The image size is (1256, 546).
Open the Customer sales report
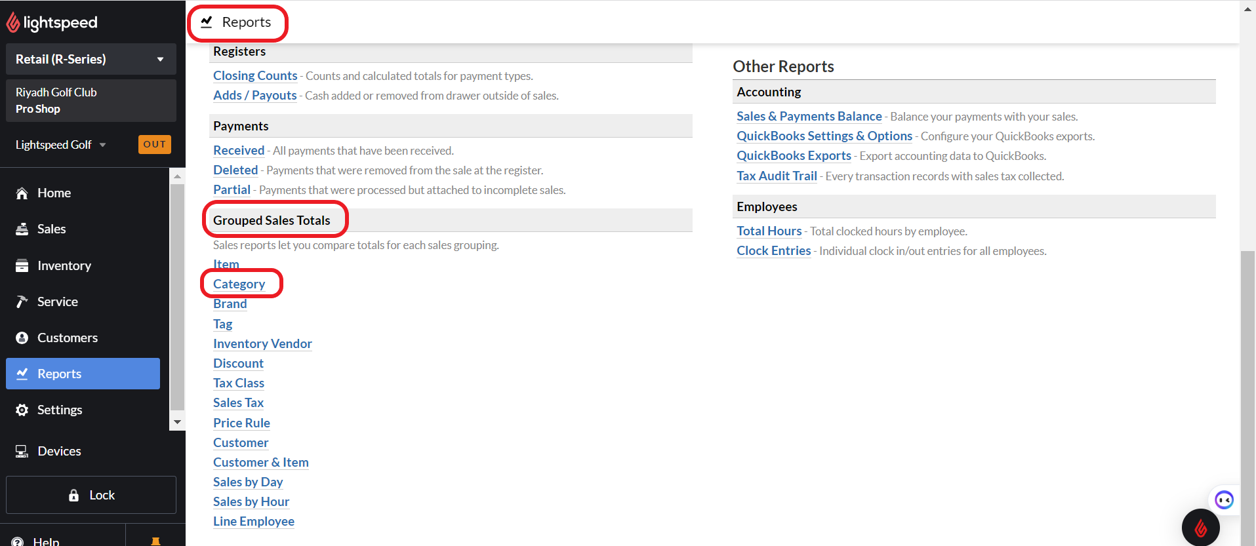[x=241, y=442]
